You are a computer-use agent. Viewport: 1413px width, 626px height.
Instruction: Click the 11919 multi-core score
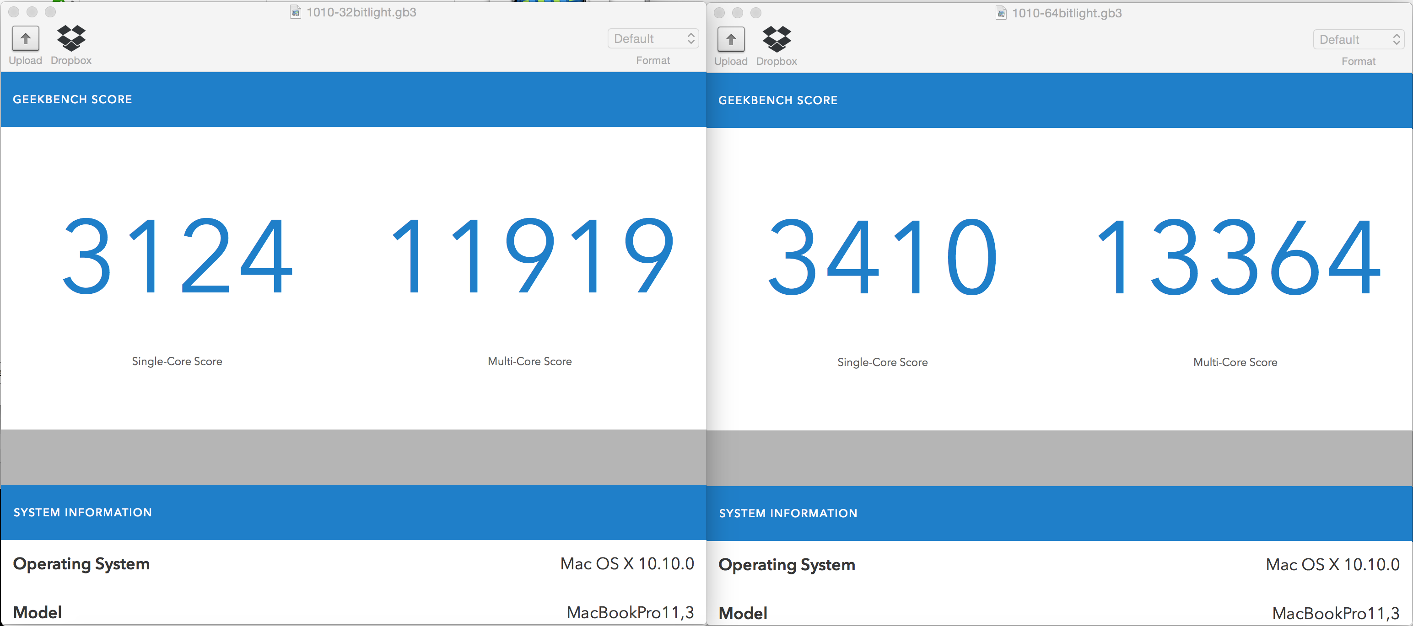[x=530, y=256]
